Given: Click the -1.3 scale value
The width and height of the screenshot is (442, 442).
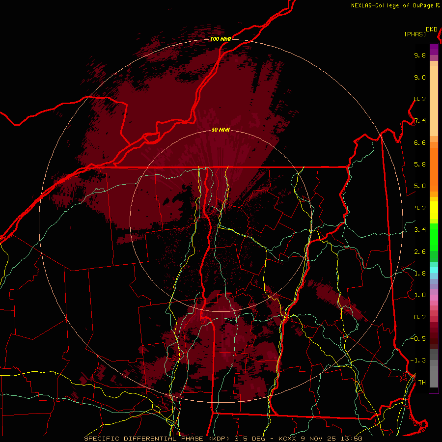Looking at the screenshot, I should click(418, 360).
